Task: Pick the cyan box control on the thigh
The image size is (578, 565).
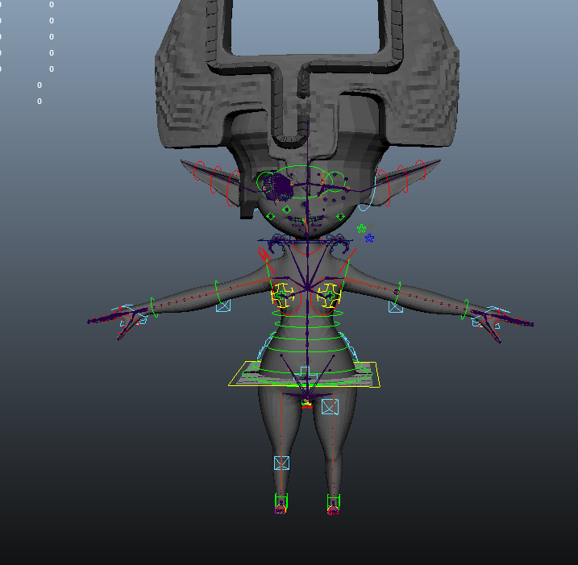Action: coord(330,407)
